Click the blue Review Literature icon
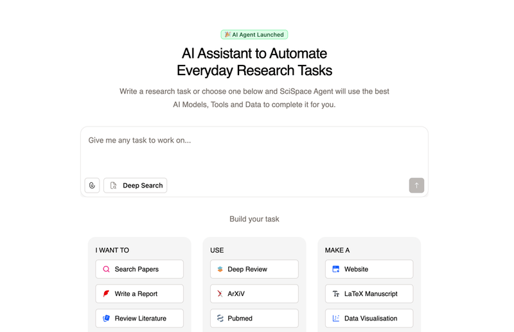 (106, 319)
